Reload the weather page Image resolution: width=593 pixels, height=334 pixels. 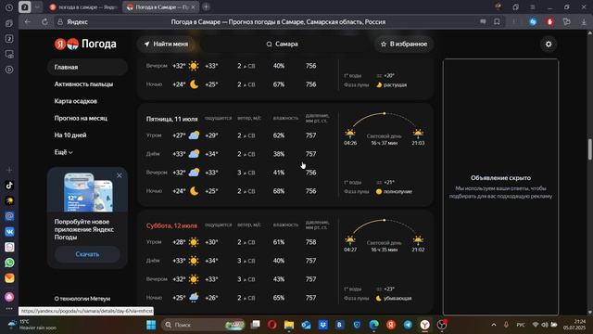(x=44, y=22)
